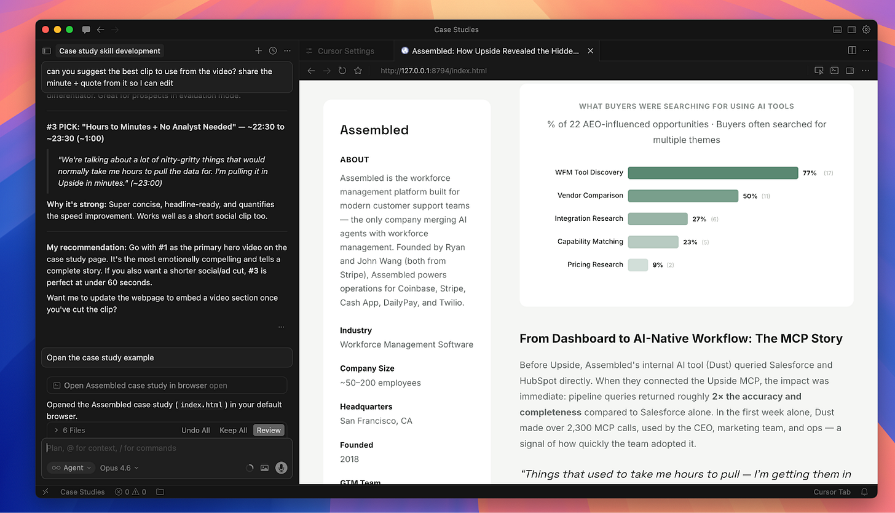This screenshot has height=513, width=895.
Task: Click Undo All changes
Action: pyautogui.click(x=195, y=430)
